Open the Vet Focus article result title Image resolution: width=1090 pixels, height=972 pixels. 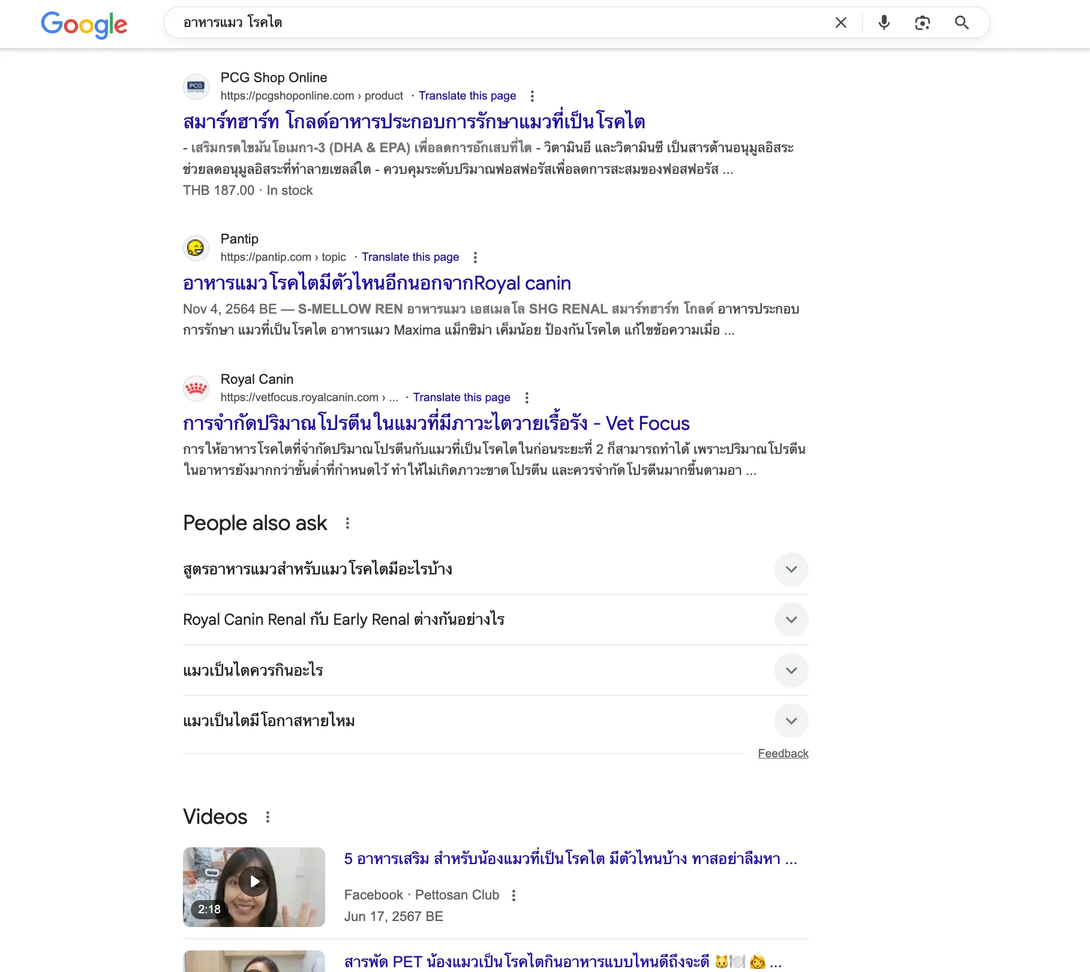(x=436, y=423)
